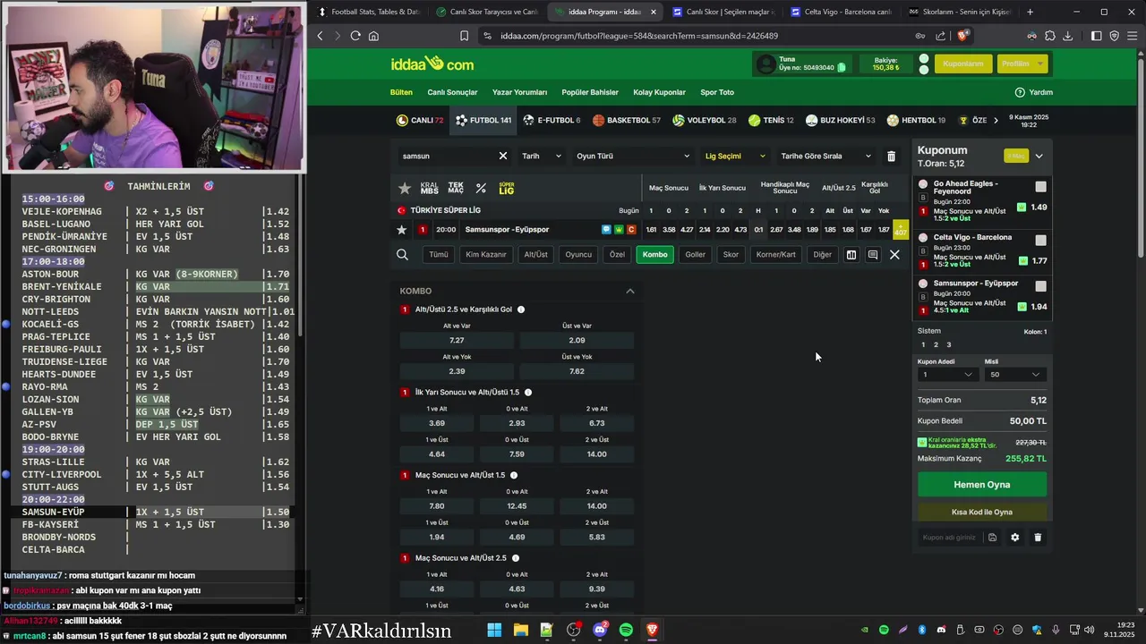Image resolution: width=1146 pixels, height=644 pixels.
Task: Open coupon settings gear
Action: coord(1014,538)
